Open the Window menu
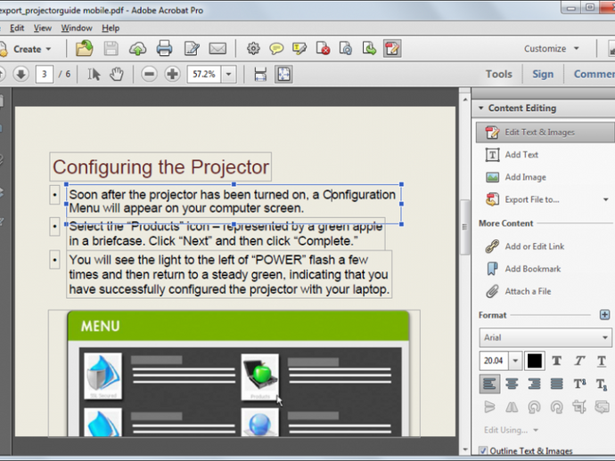 coord(77,28)
